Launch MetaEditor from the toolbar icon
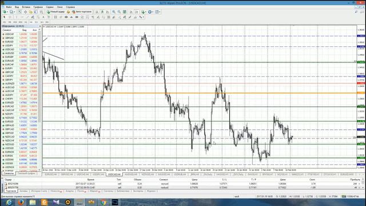Image resolution: width=366 pixels, height=206 pixels. (69, 11)
